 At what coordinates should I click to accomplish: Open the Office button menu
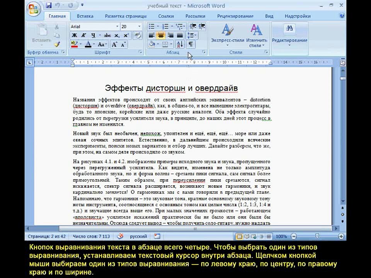point(33,9)
